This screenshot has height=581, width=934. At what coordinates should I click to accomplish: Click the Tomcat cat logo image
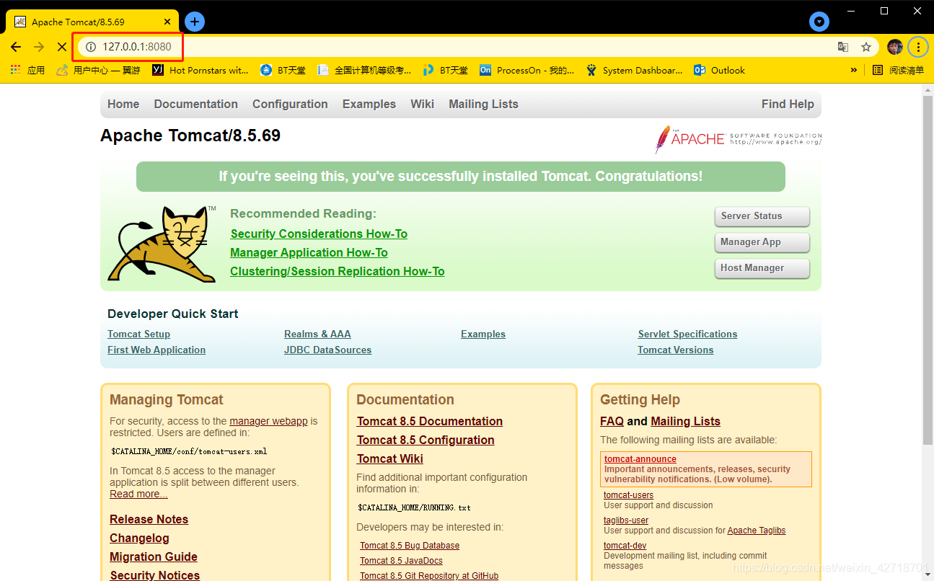point(163,244)
